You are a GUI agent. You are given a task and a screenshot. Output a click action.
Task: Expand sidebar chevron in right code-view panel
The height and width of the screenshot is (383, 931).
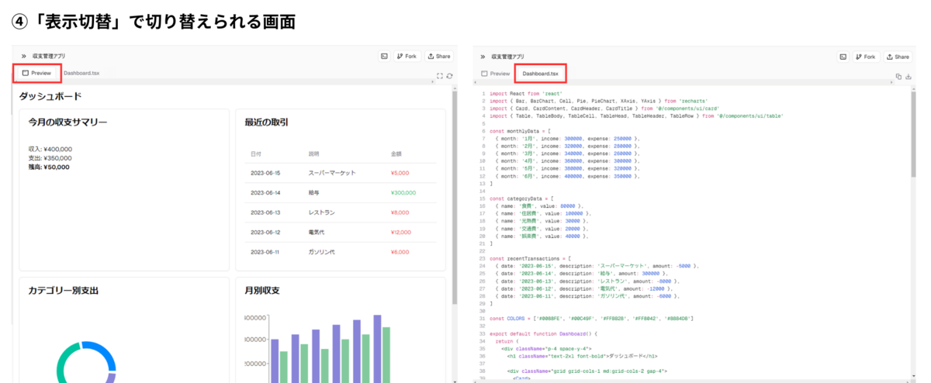483,57
